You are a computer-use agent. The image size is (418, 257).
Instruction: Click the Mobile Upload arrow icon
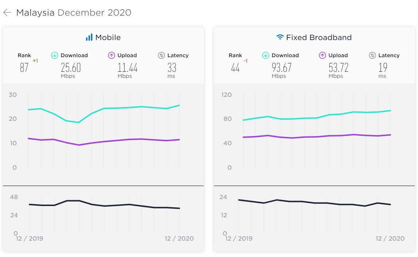[x=112, y=55]
